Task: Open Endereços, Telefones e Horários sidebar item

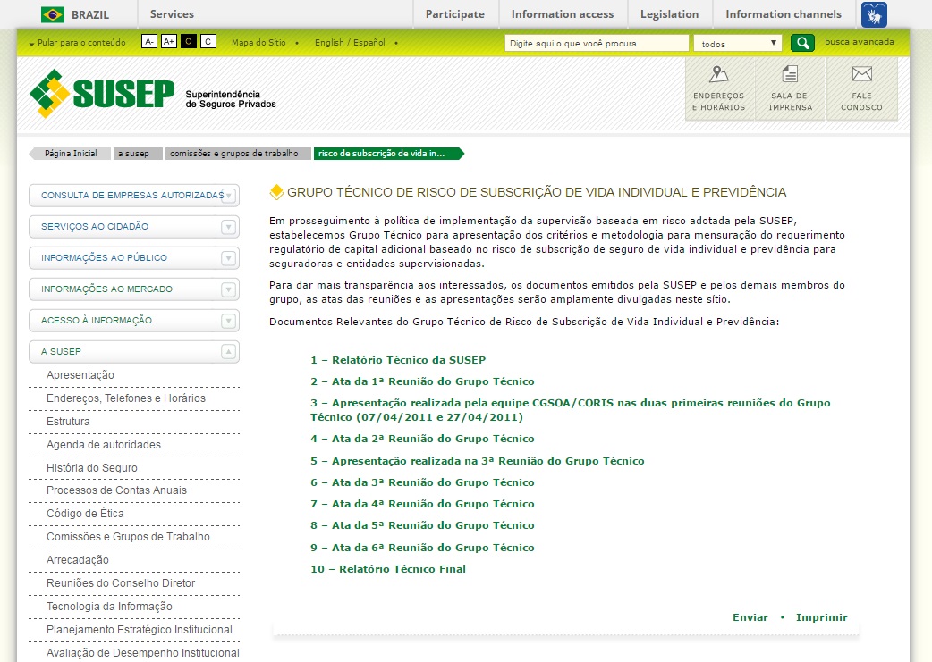Action: (x=126, y=398)
